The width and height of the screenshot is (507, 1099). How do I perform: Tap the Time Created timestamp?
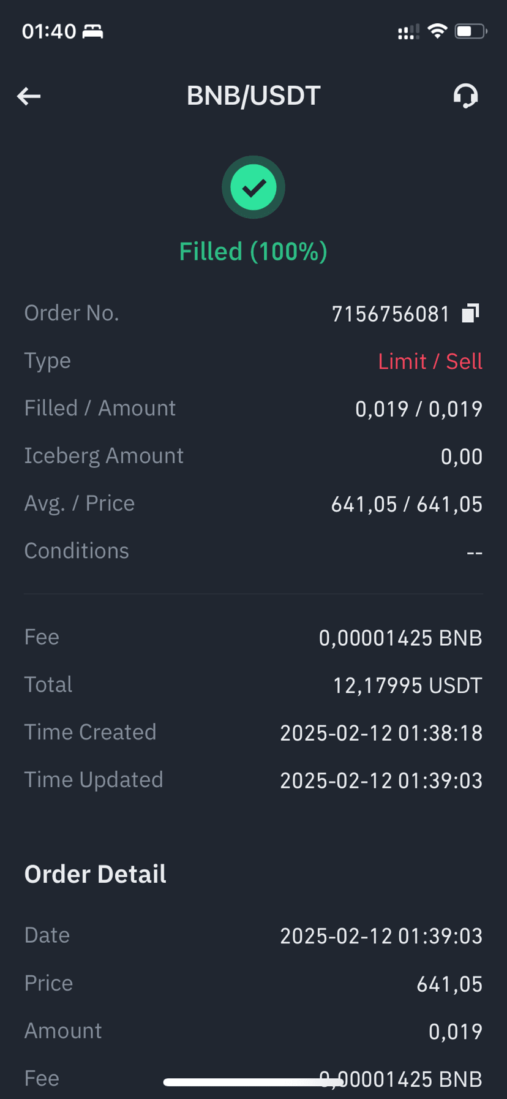[x=381, y=733]
